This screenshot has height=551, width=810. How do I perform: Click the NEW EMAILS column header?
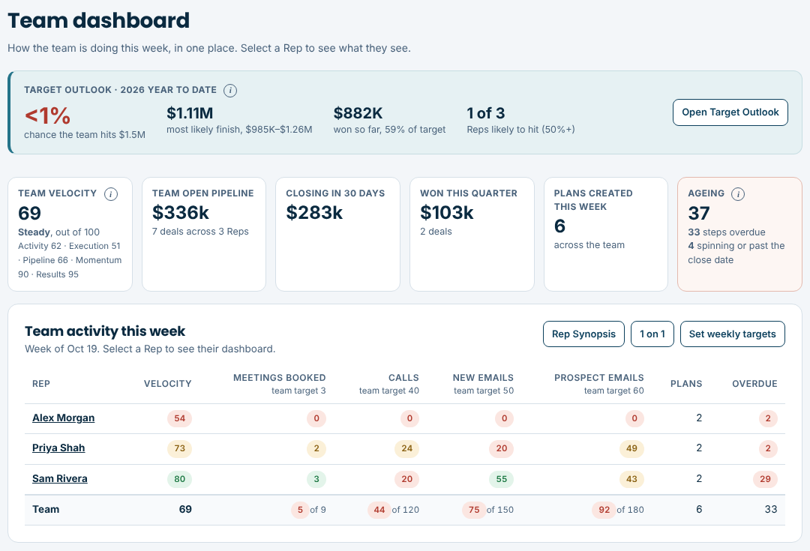pos(483,378)
